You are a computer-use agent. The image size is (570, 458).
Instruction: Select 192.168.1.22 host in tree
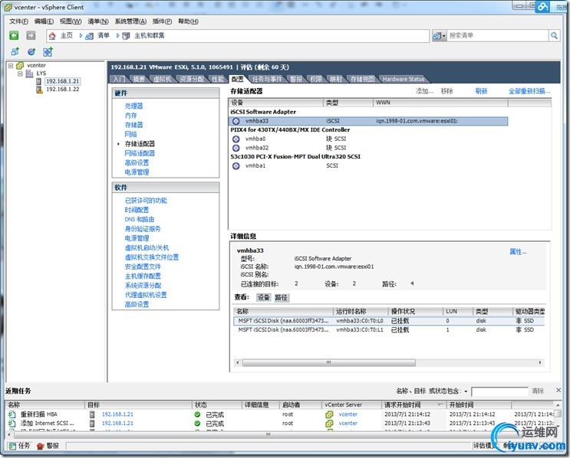[x=63, y=90]
